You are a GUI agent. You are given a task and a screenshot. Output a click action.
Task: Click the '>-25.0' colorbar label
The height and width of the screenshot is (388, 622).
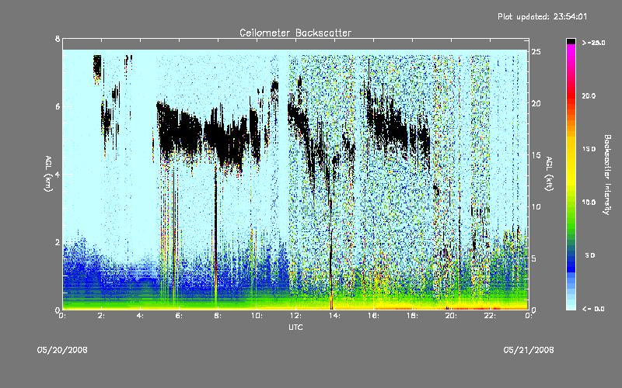pyautogui.click(x=593, y=43)
